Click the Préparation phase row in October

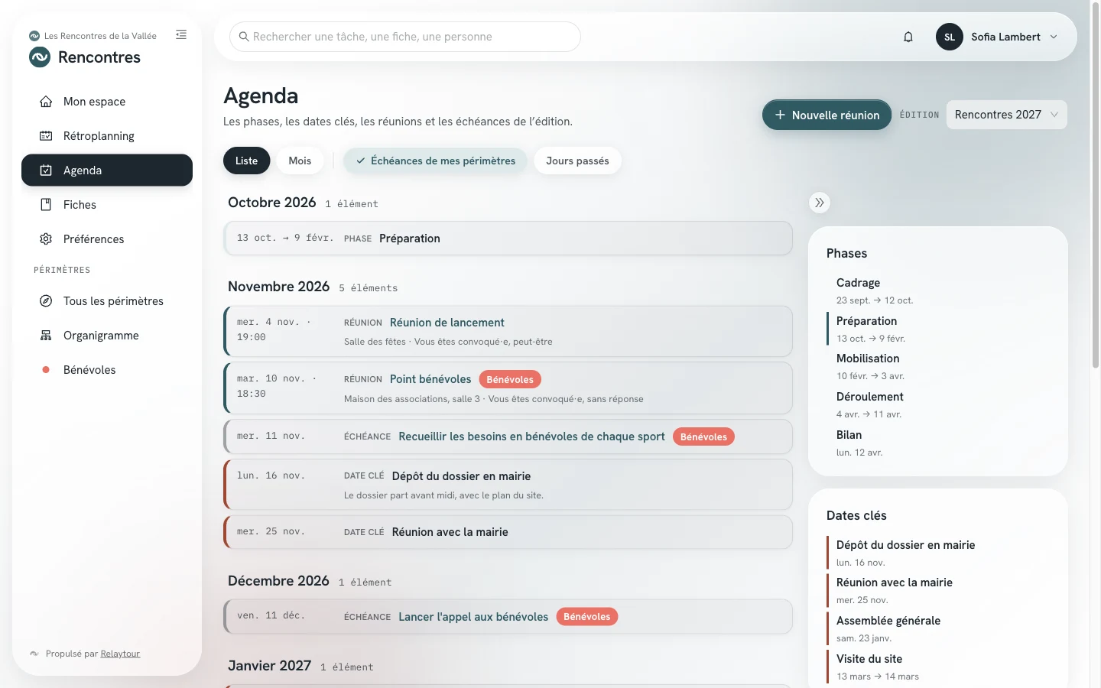point(508,239)
